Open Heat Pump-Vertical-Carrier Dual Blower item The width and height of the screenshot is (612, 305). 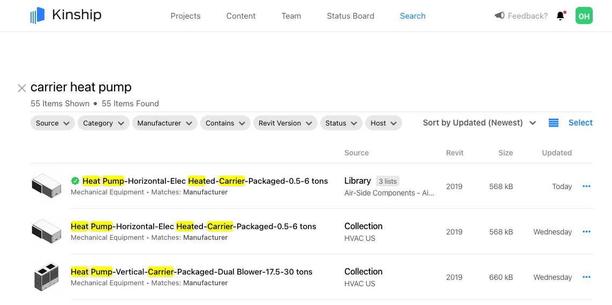coord(191,272)
